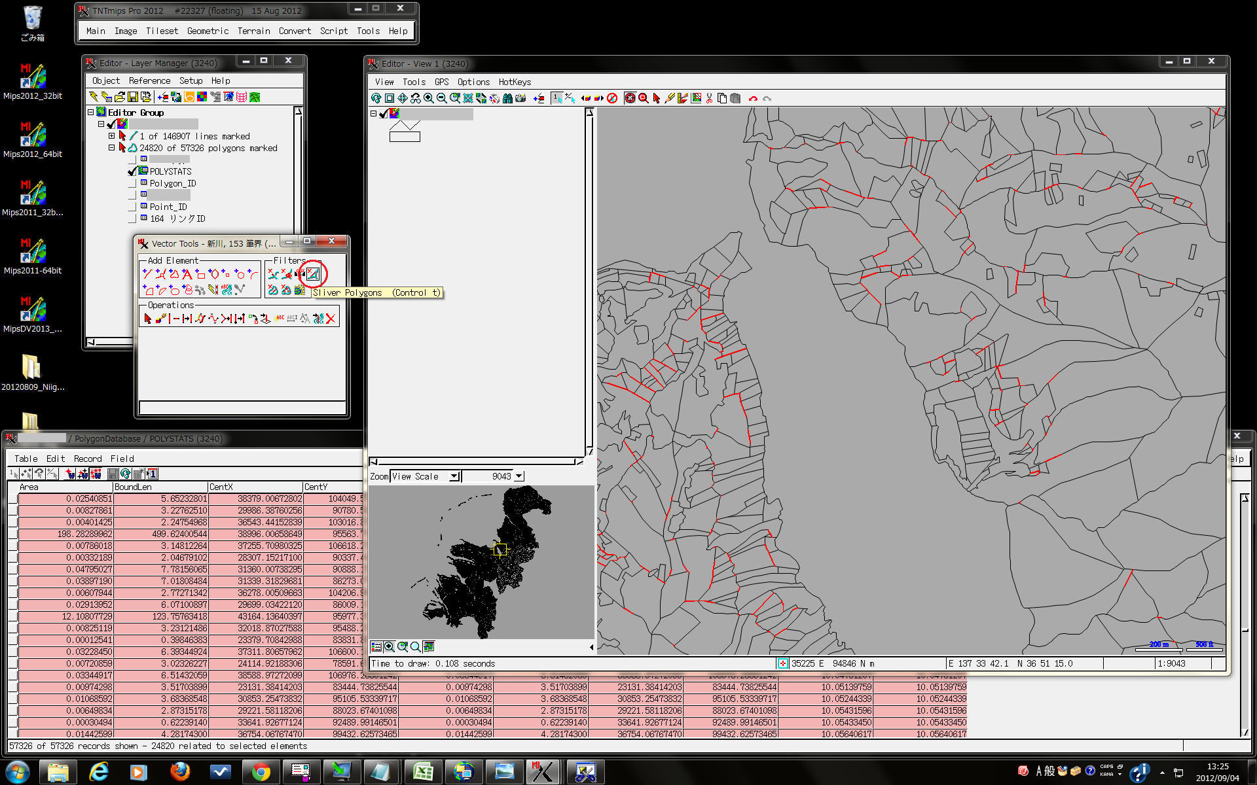This screenshot has height=785, width=1257.
Task: Click Add Rectangle icon in Vector Tools
Action: coord(200,274)
